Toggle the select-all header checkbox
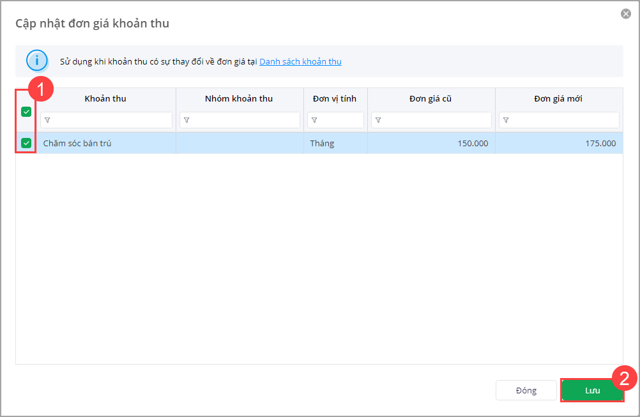Screen dimensions: 640x417 [x=26, y=112]
